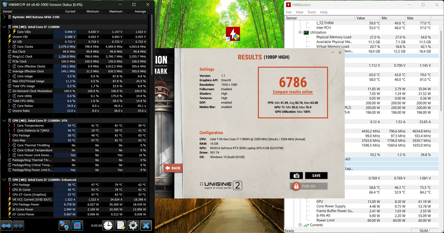Expand the Core Clocks row
Image resolution: width=444 pixels, height=233 pixels.
point(9,46)
